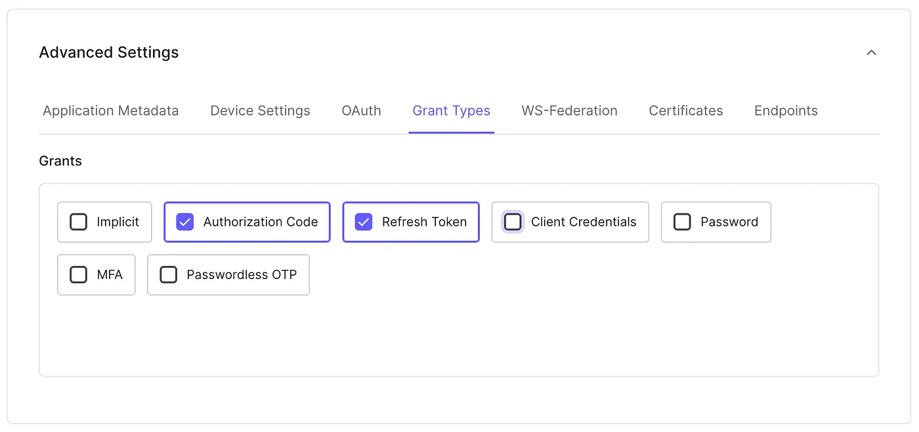The height and width of the screenshot is (432, 919).
Task: Select the Grant Types tab
Action: tap(451, 111)
